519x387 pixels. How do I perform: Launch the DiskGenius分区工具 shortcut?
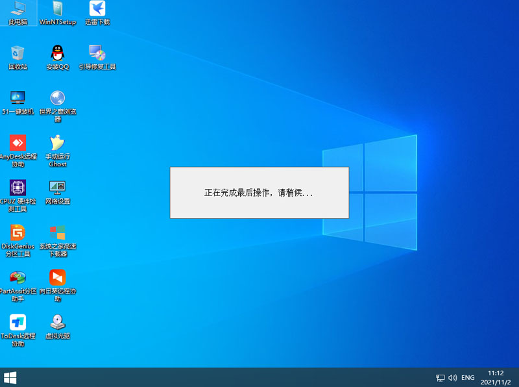point(18,232)
